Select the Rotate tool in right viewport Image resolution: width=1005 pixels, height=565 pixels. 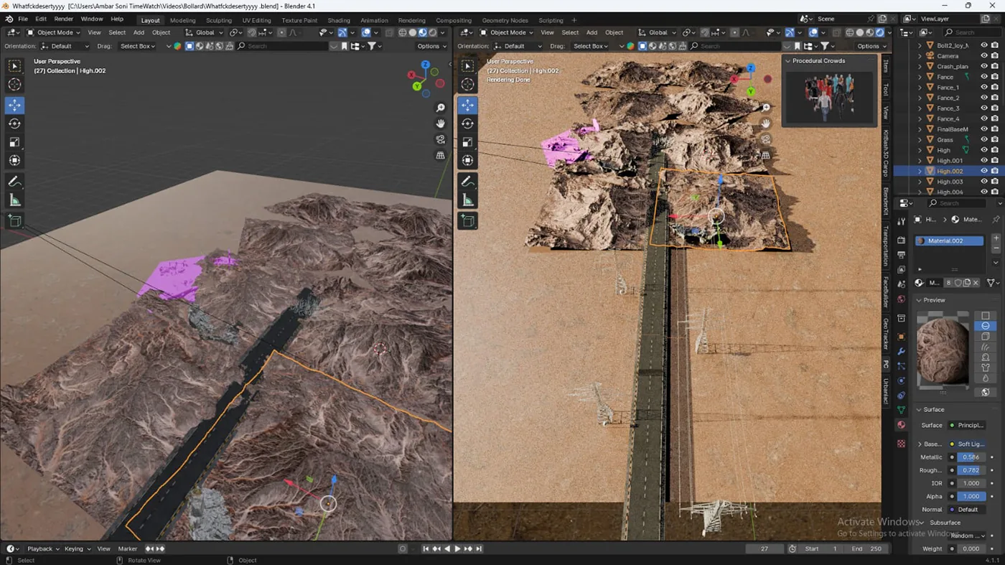467,123
